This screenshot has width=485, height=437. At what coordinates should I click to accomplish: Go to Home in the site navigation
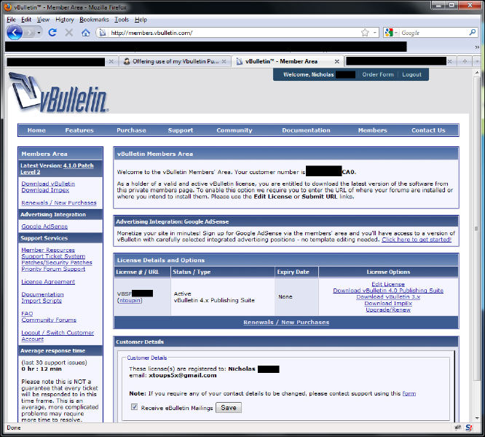click(x=36, y=130)
